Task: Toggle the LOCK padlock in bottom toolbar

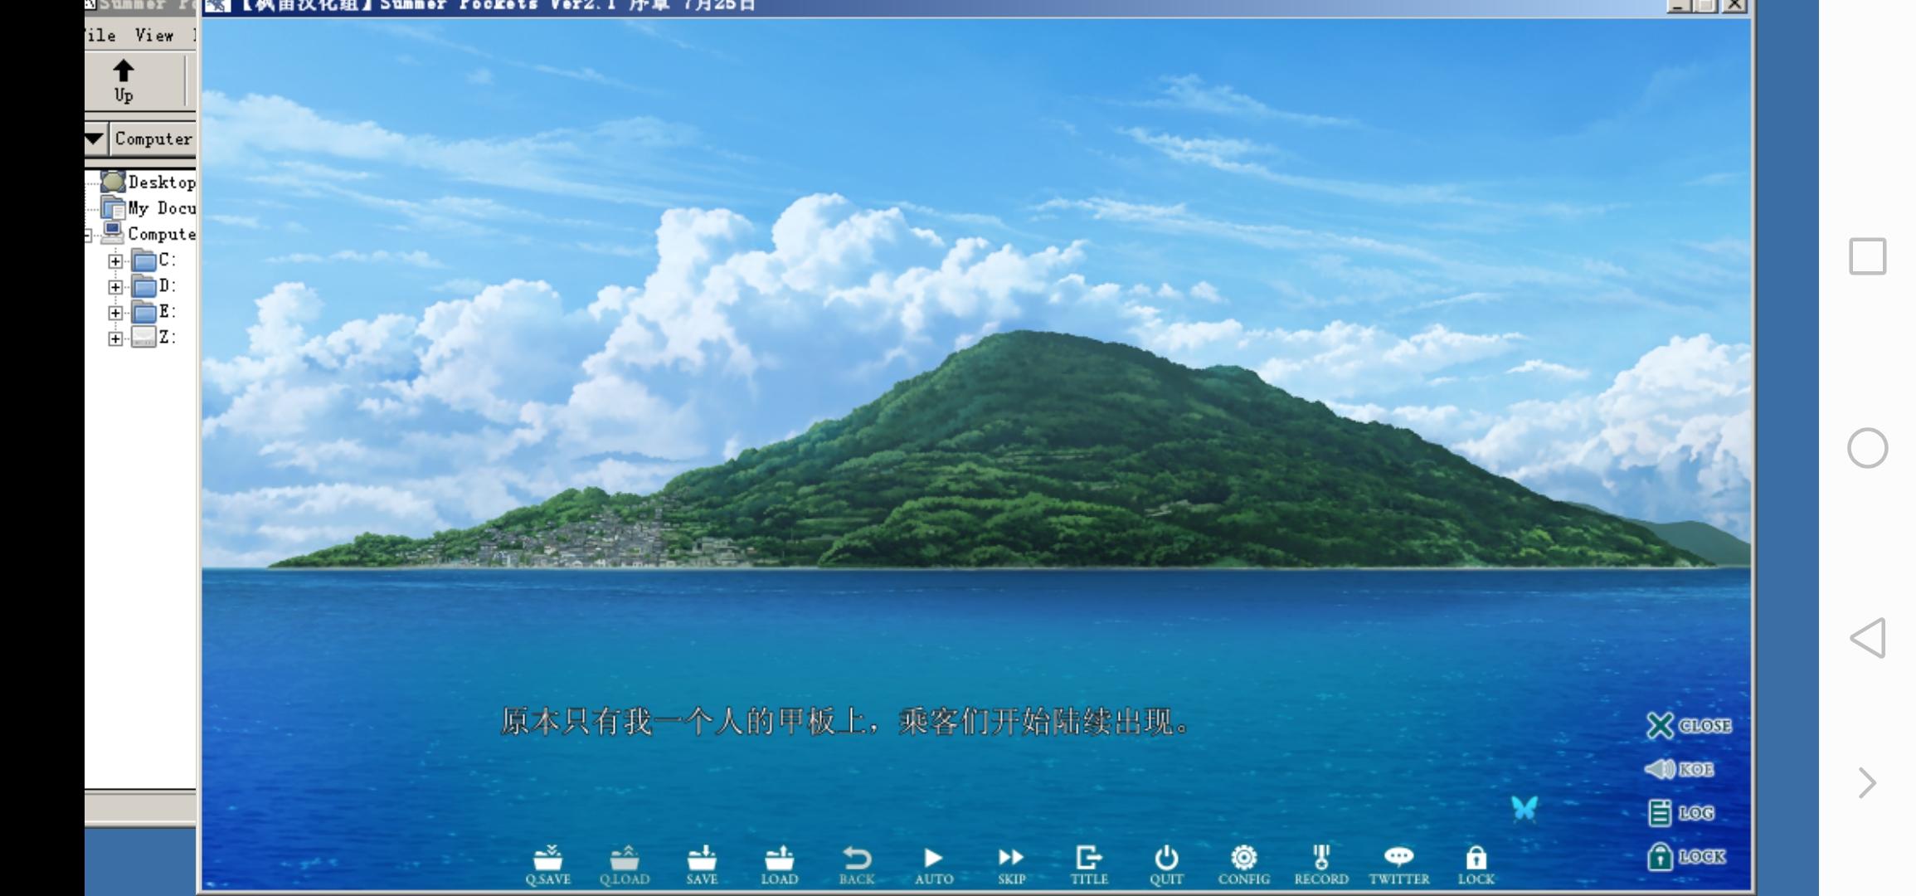Action: 1476,864
